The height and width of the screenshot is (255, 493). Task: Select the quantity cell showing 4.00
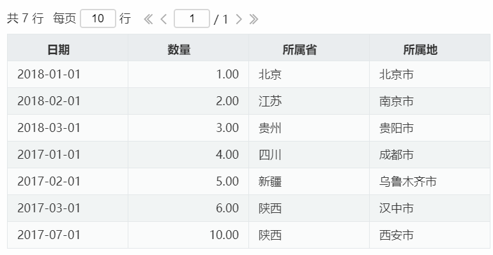tap(188, 154)
